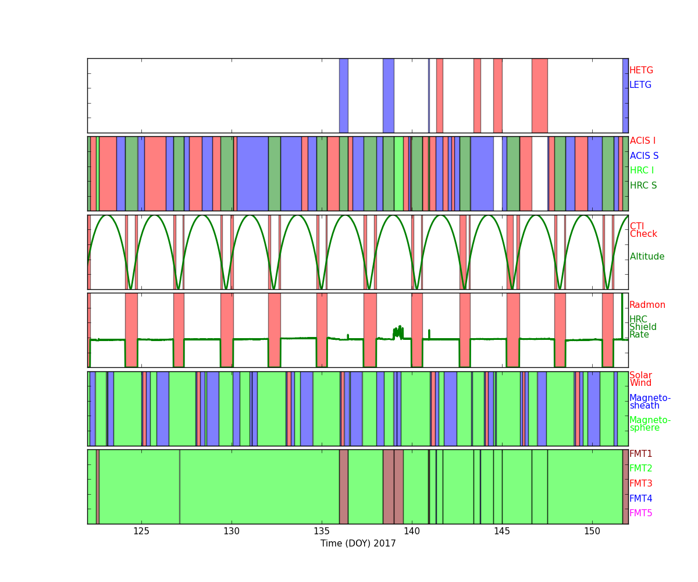Select the Solar Wind legend label

pos(640,379)
